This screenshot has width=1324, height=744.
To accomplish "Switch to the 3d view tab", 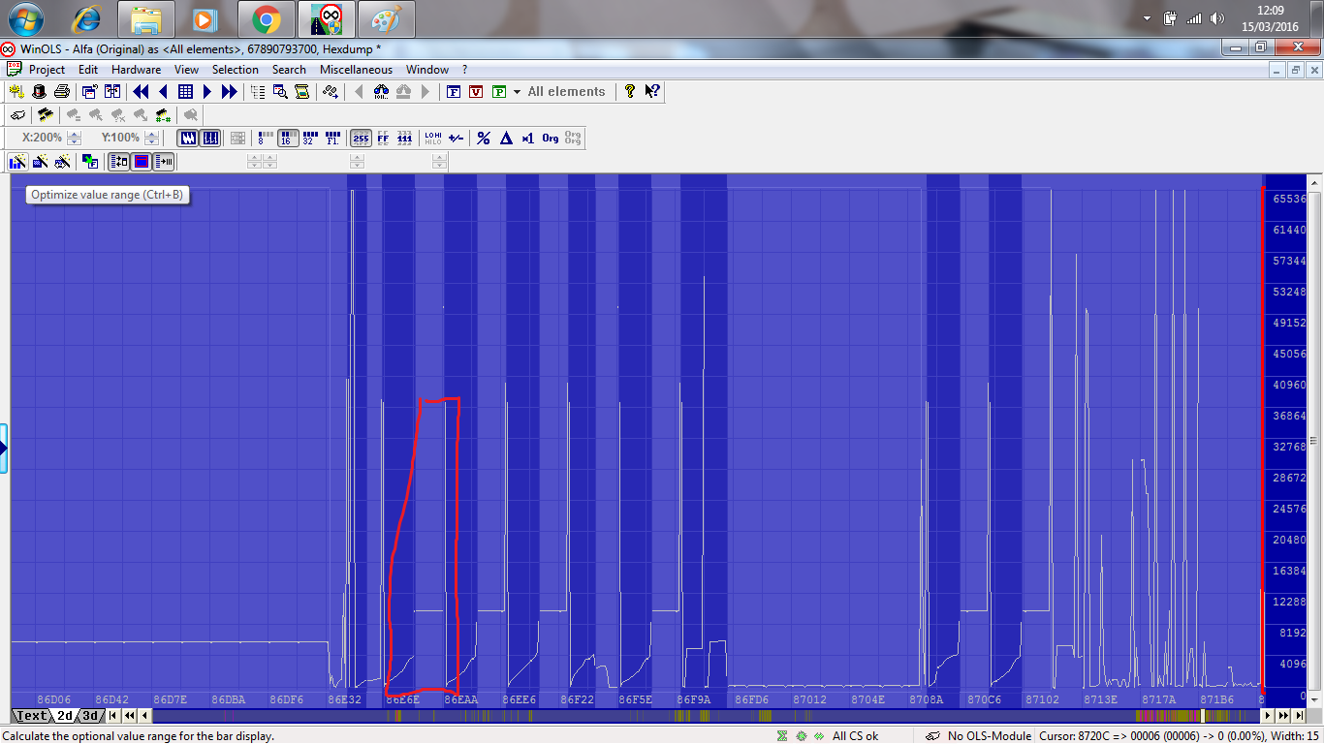I will point(90,716).
